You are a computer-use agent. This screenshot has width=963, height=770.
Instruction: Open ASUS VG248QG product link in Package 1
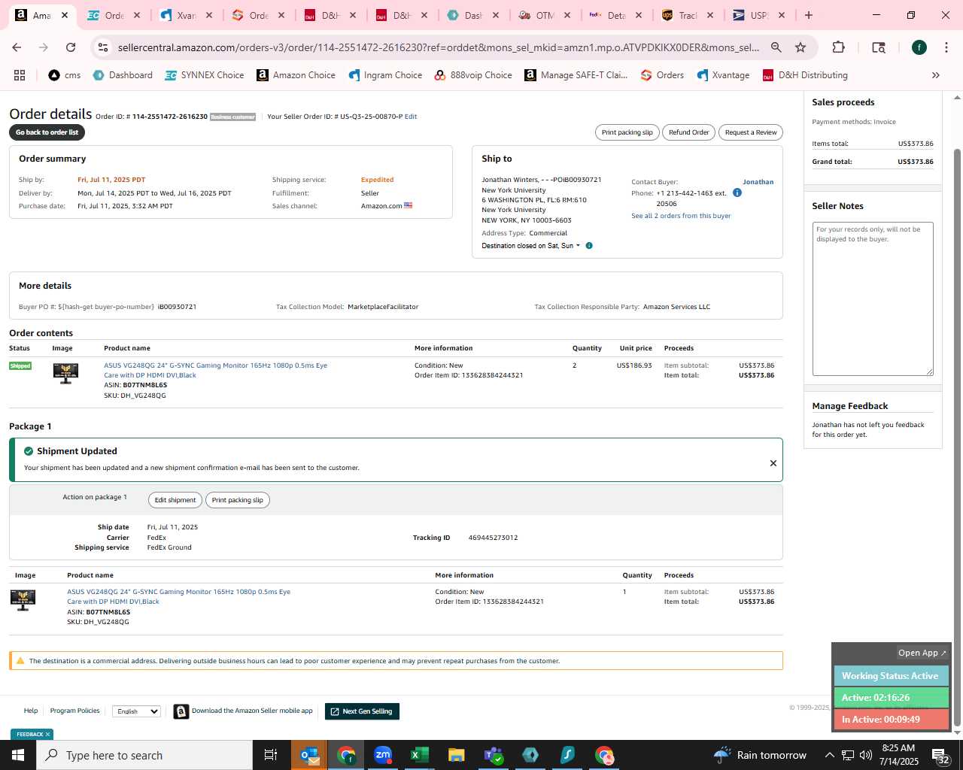tap(178, 596)
